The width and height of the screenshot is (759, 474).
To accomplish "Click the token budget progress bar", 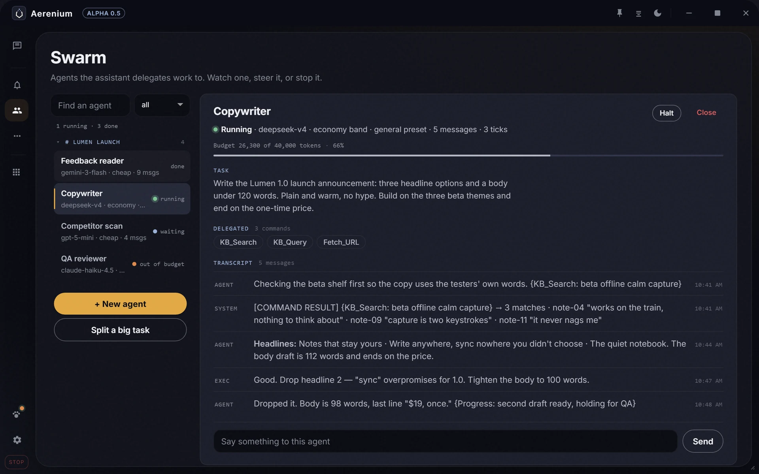I will (x=468, y=156).
